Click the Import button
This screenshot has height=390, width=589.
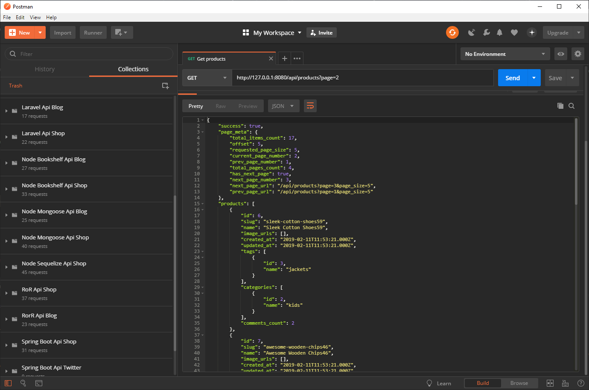coord(63,32)
